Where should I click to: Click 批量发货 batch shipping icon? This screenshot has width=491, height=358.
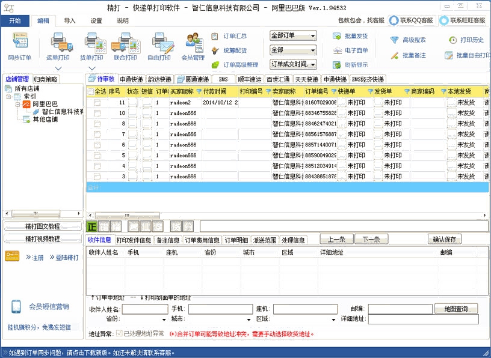point(338,36)
